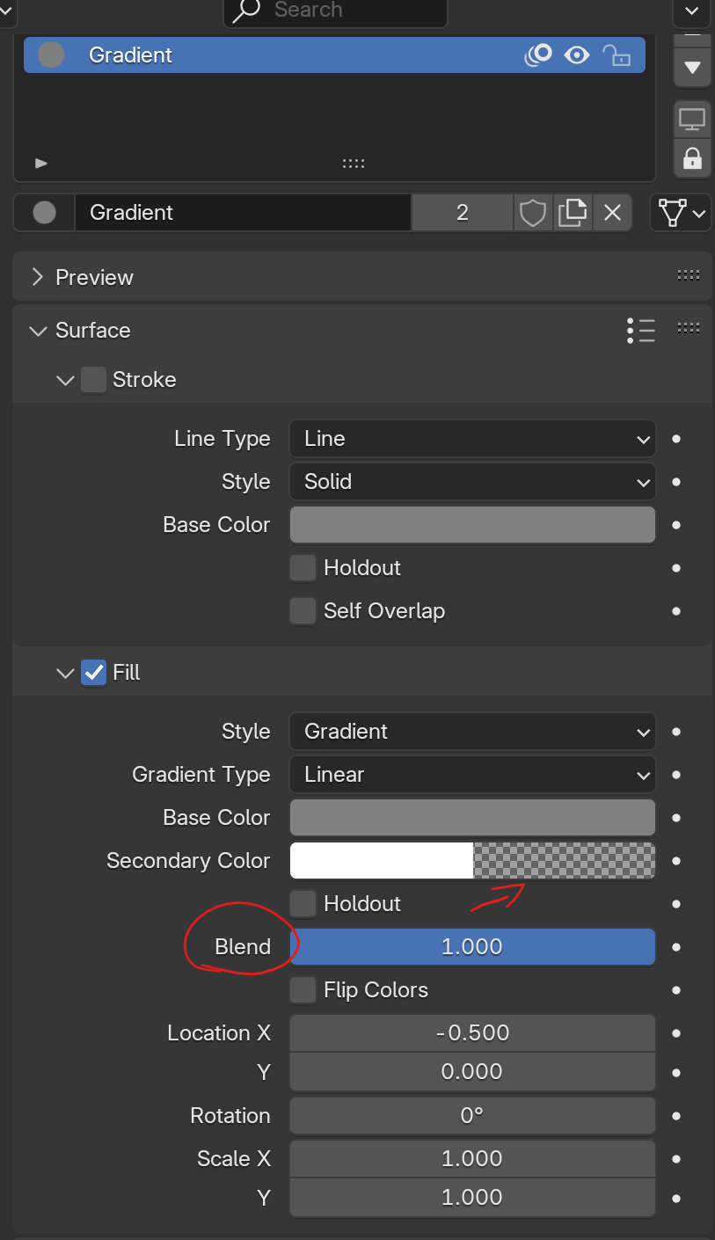This screenshot has width=715, height=1240.
Task: Click the material users count 2 button
Action: [463, 213]
